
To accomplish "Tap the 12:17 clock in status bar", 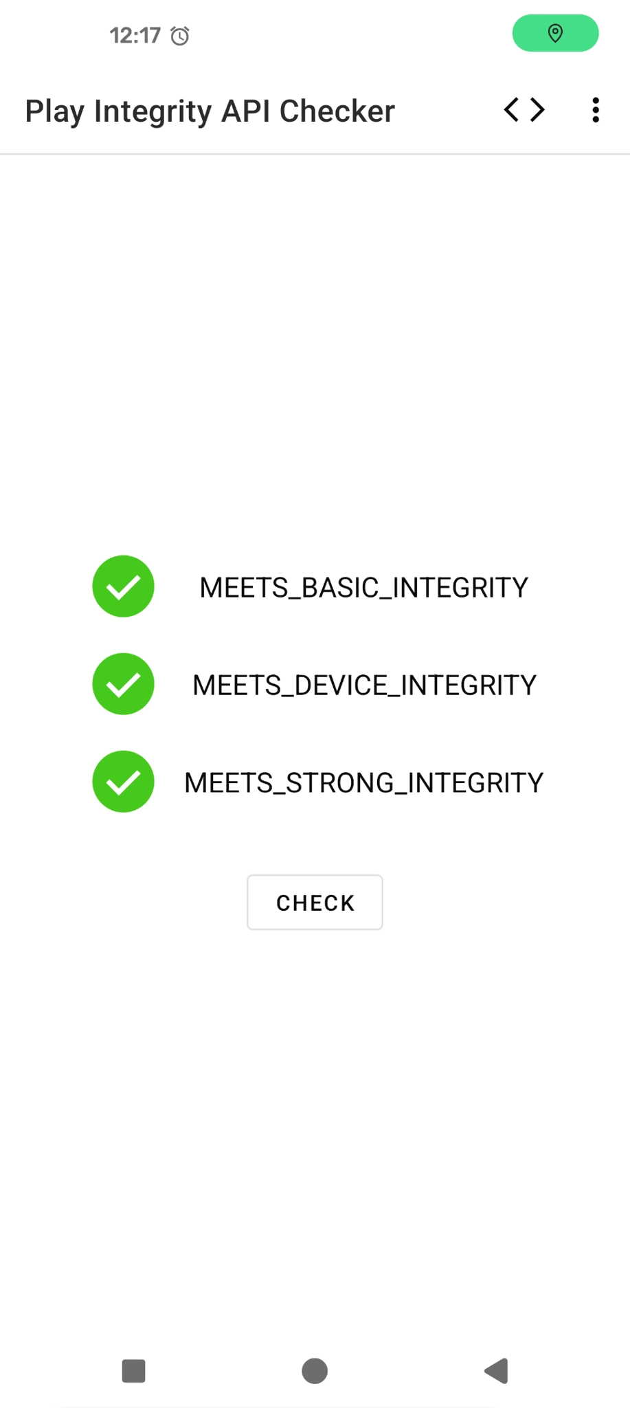I will pyautogui.click(x=135, y=35).
